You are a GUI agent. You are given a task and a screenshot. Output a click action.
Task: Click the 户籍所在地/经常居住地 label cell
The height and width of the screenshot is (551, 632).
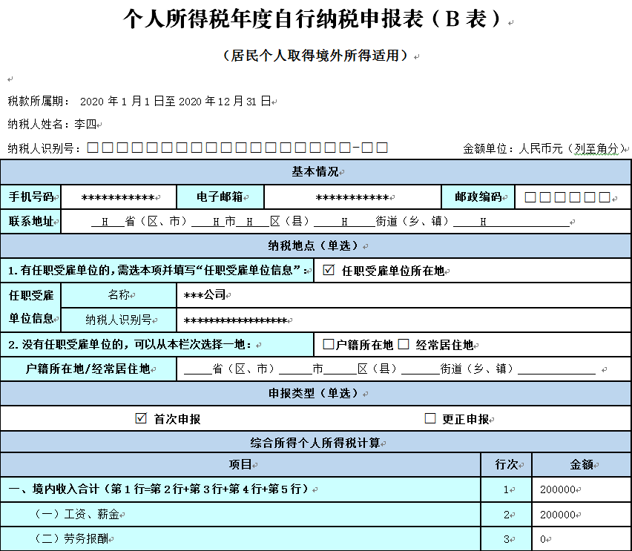(x=88, y=369)
